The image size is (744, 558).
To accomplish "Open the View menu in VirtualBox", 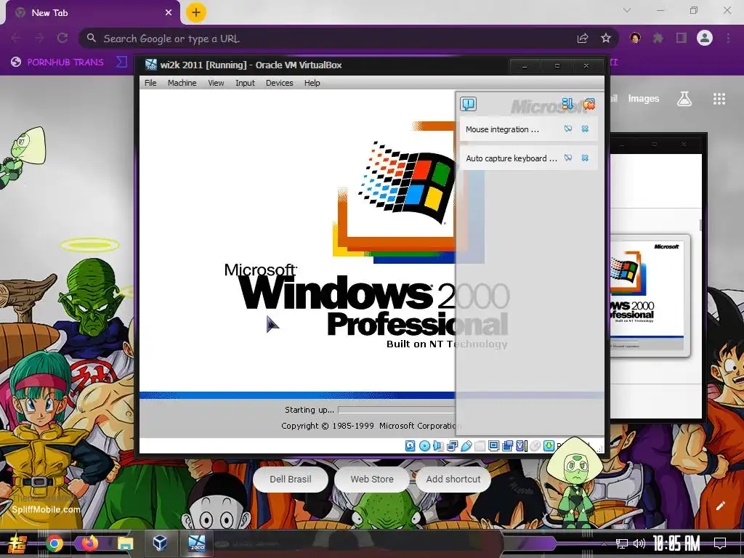I will coord(216,83).
